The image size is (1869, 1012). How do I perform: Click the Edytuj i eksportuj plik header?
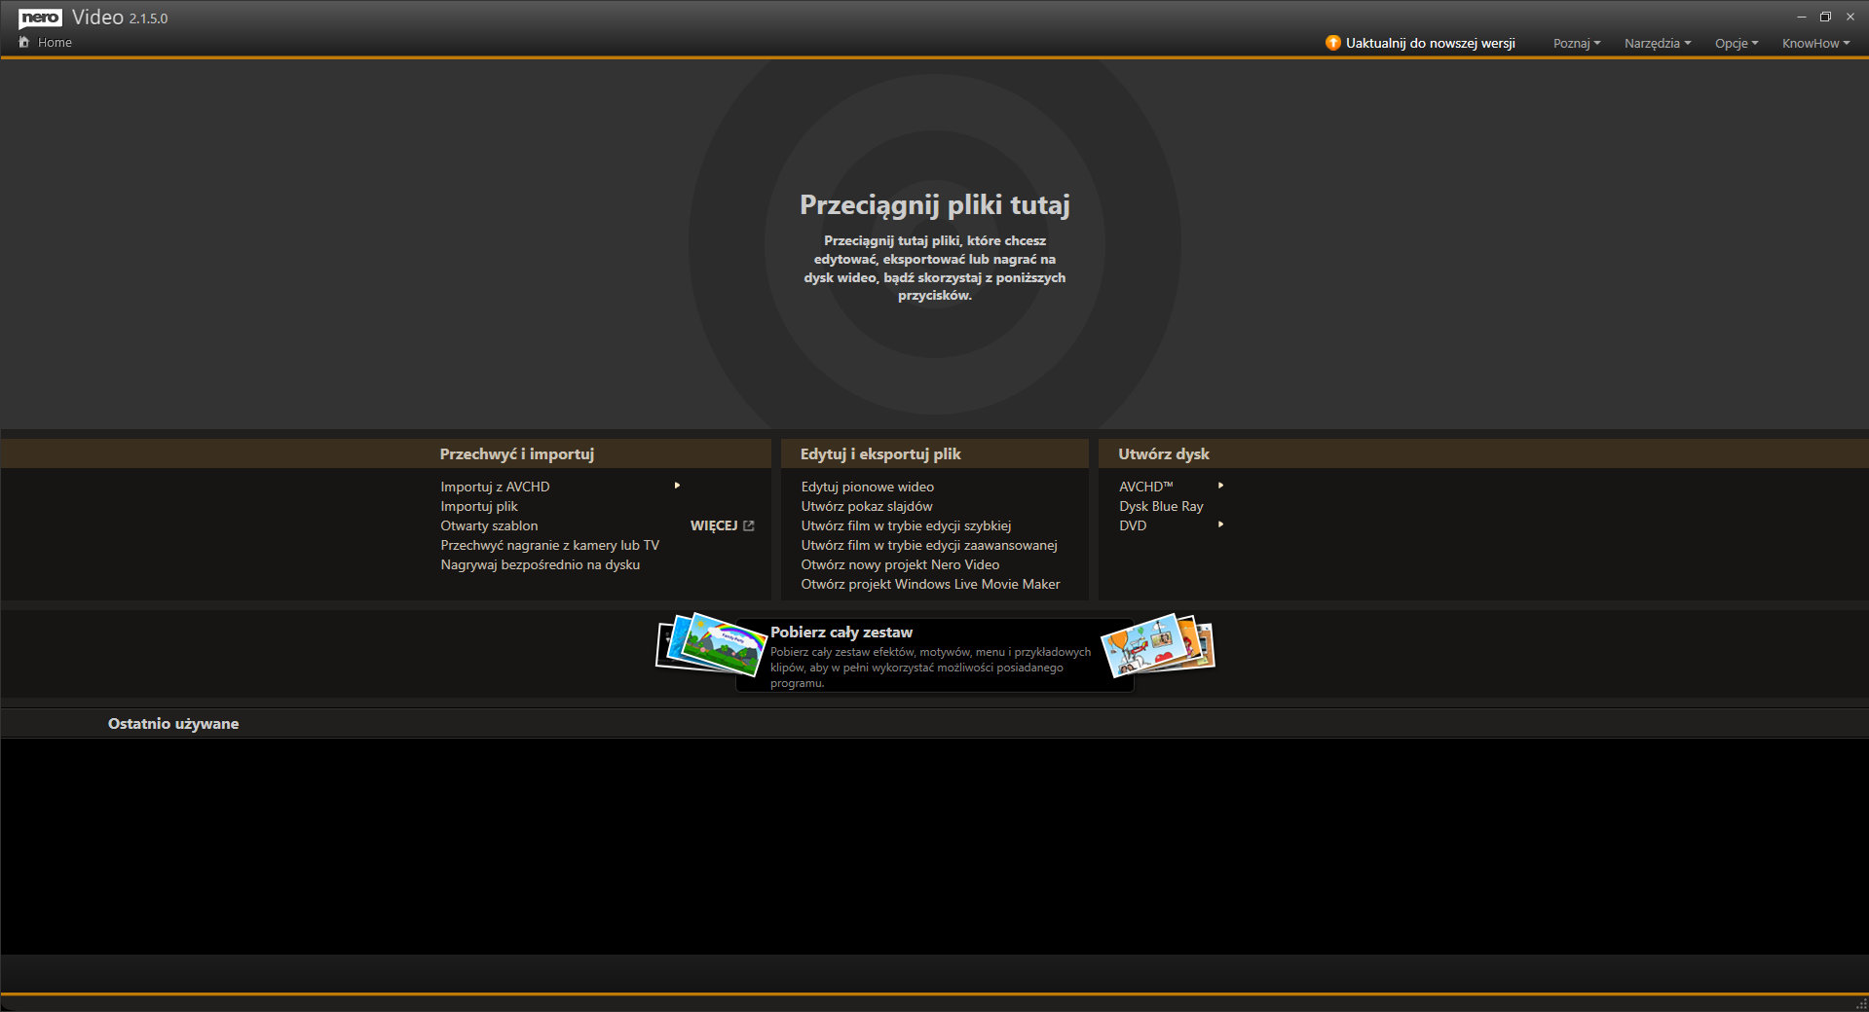pos(880,454)
